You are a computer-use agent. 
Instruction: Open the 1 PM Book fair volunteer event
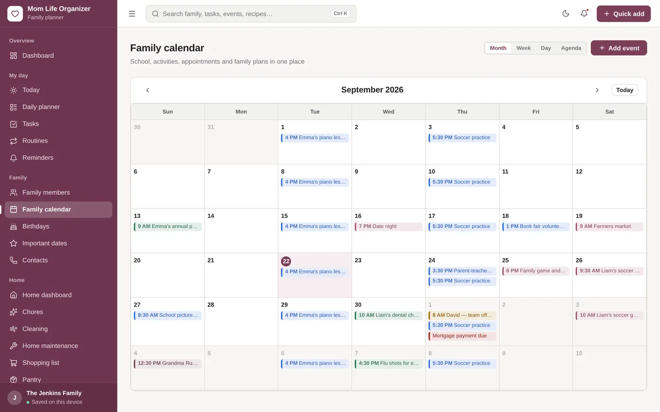tap(536, 226)
